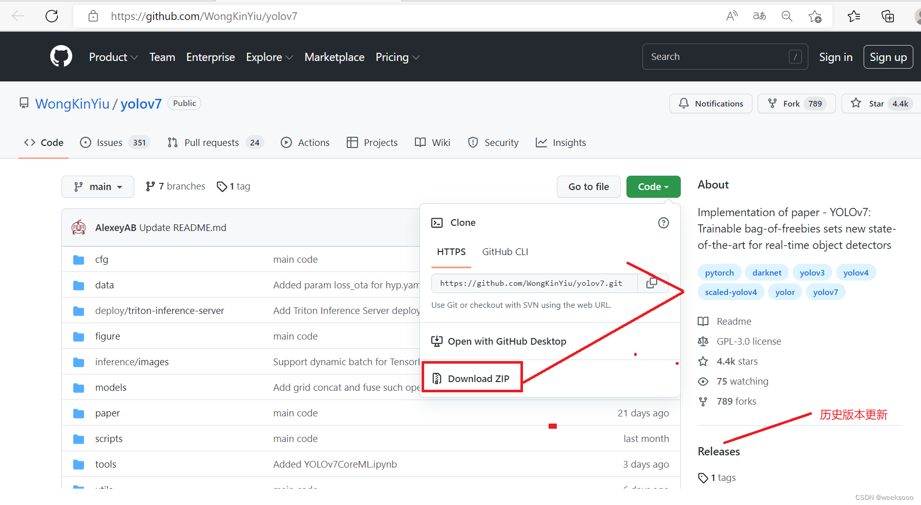
Task: Click the Download ZIP file icon
Action: (x=437, y=378)
